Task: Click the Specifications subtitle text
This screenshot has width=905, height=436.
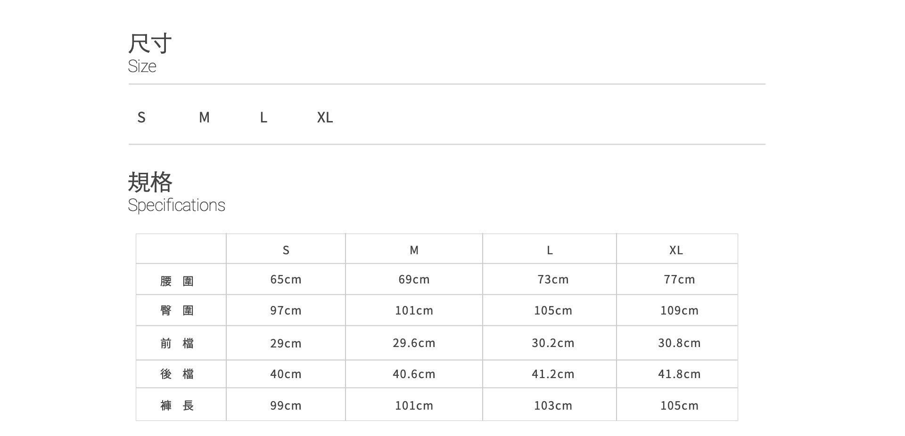Action: [176, 205]
